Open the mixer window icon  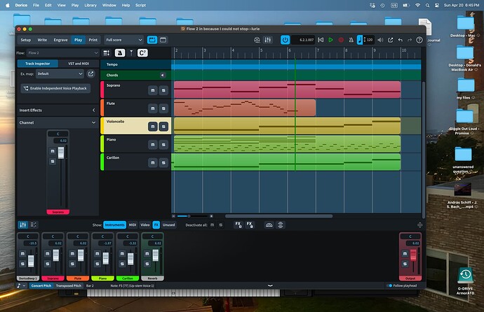pos(268,40)
